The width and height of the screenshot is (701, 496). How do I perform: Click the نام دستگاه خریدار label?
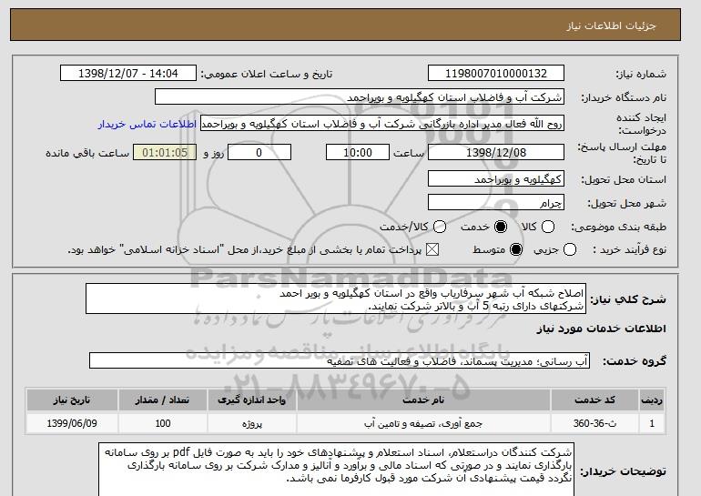coord(624,97)
